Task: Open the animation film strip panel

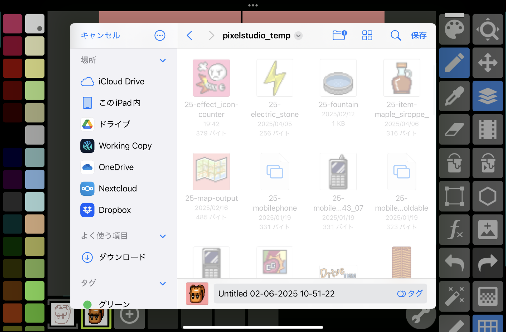Action: click(488, 130)
